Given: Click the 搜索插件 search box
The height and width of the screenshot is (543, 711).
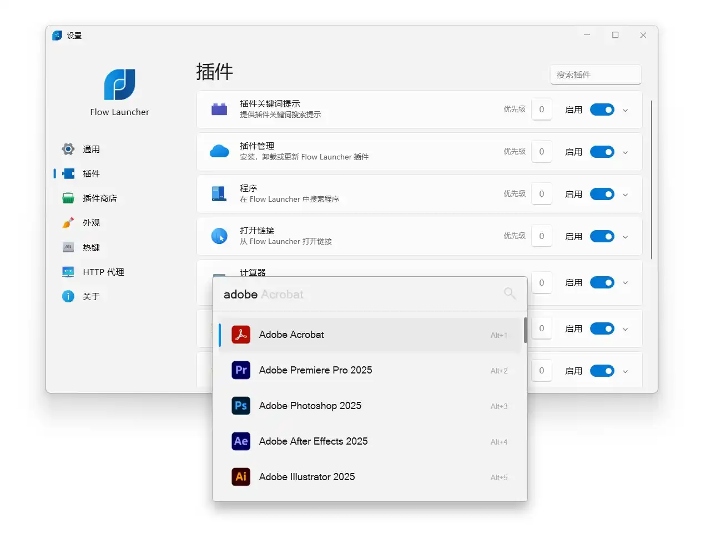Looking at the screenshot, I should 596,74.
